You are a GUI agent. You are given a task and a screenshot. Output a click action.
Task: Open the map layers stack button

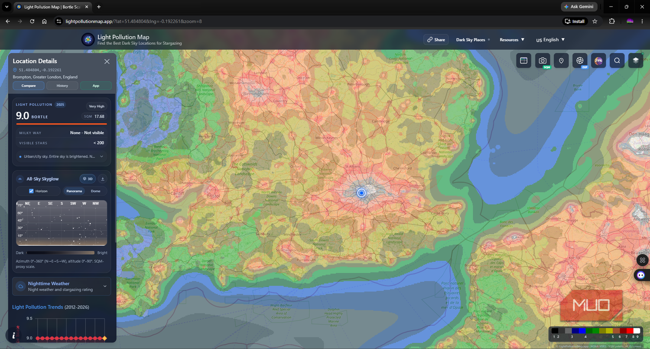pyautogui.click(x=636, y=61)
